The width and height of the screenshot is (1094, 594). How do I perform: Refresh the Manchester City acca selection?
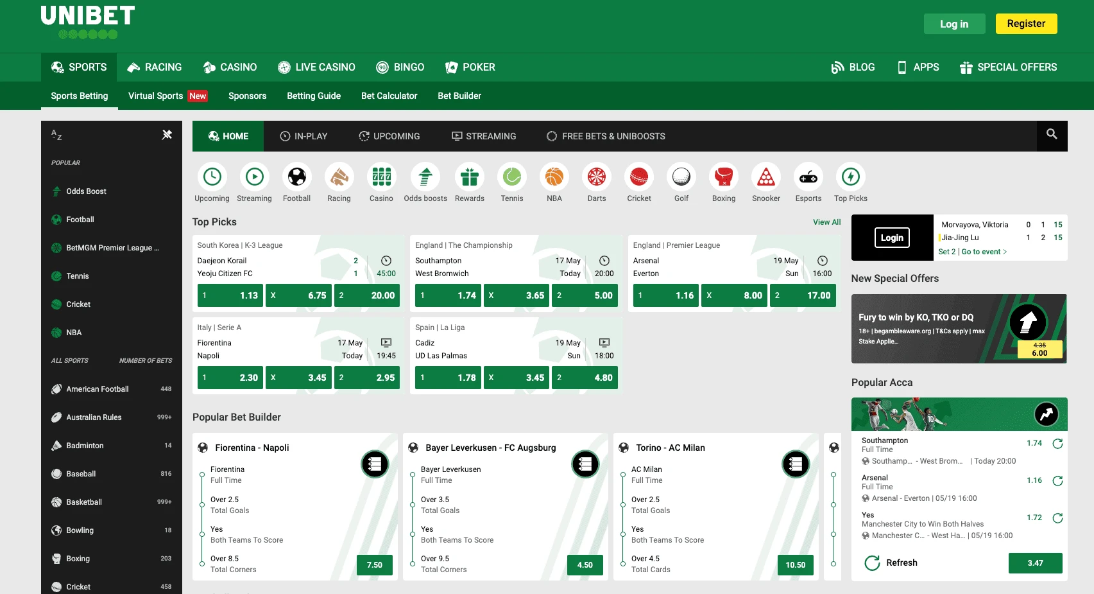(1058, 518)
